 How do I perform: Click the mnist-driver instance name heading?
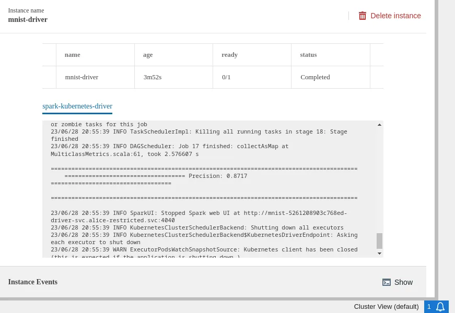[x=28, y=19]
